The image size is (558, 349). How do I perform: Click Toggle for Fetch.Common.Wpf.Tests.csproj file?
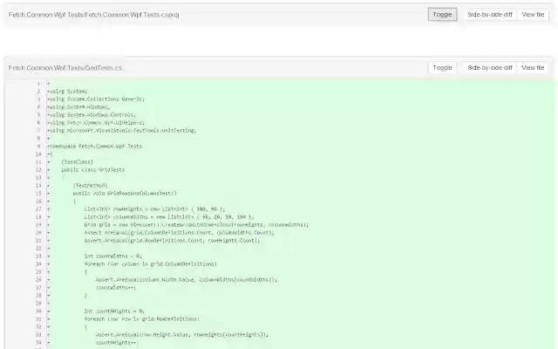[x=442, y=15]
